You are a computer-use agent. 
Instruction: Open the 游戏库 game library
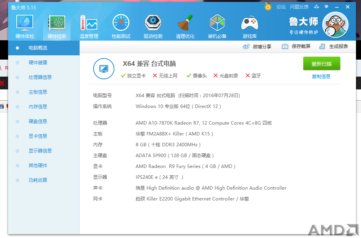[250, 27]
